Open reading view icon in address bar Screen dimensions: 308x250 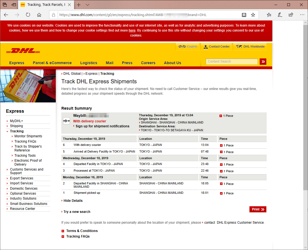coord(244,15)
